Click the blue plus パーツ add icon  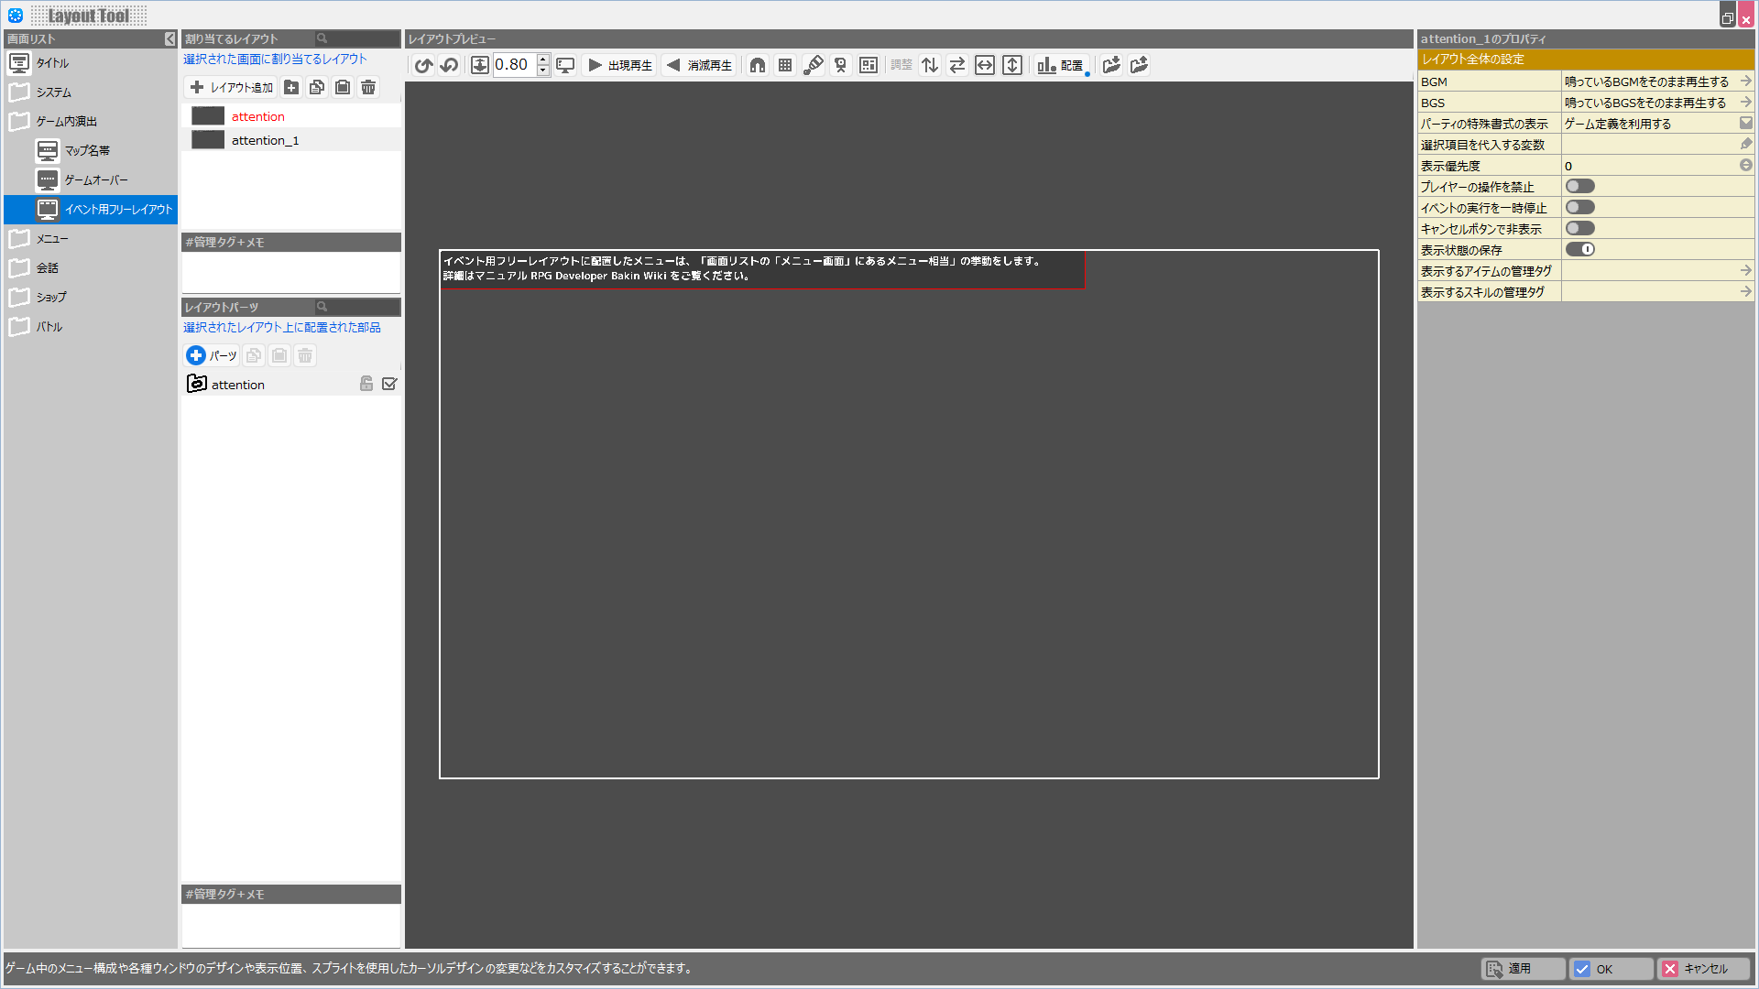[195, 355]
